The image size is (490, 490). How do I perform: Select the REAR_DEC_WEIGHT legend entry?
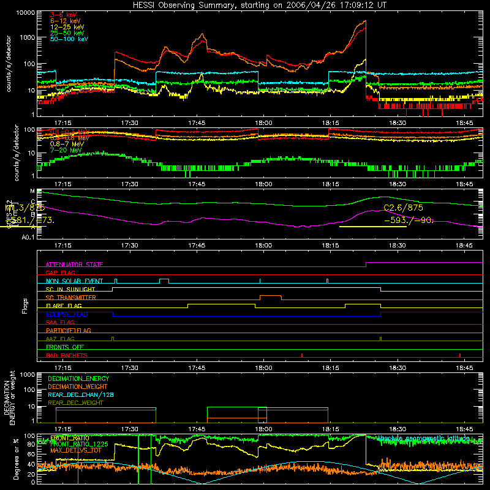(x=75, y=403)
